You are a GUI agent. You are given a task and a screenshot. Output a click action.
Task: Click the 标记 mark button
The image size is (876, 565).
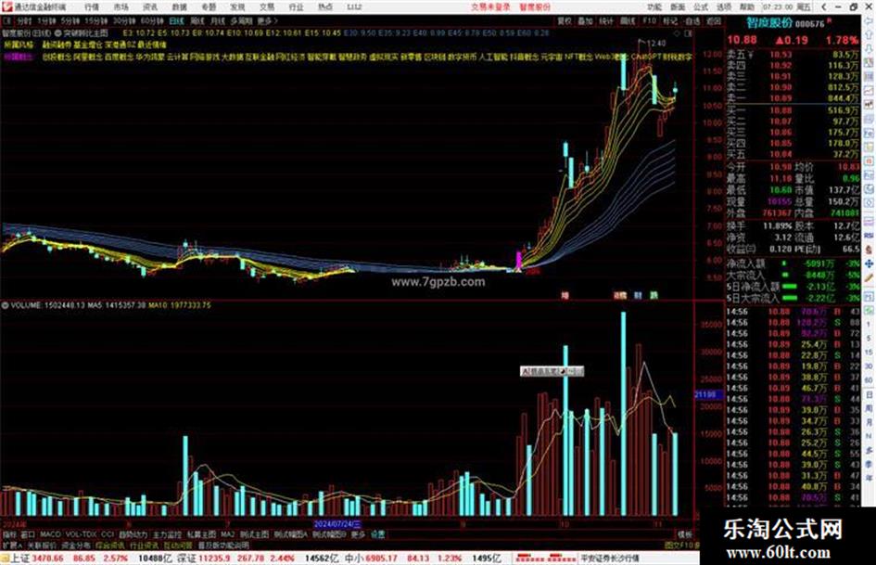670,20
